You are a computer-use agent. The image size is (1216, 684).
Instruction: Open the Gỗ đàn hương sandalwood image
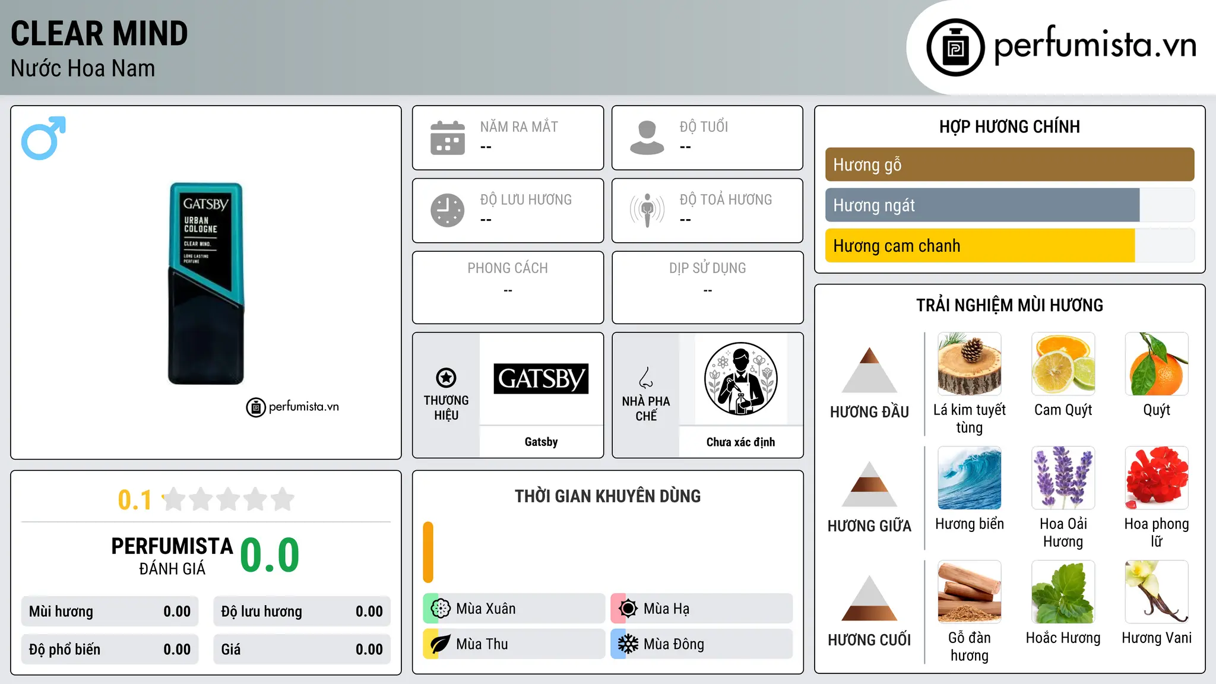(x=970, y=592)
